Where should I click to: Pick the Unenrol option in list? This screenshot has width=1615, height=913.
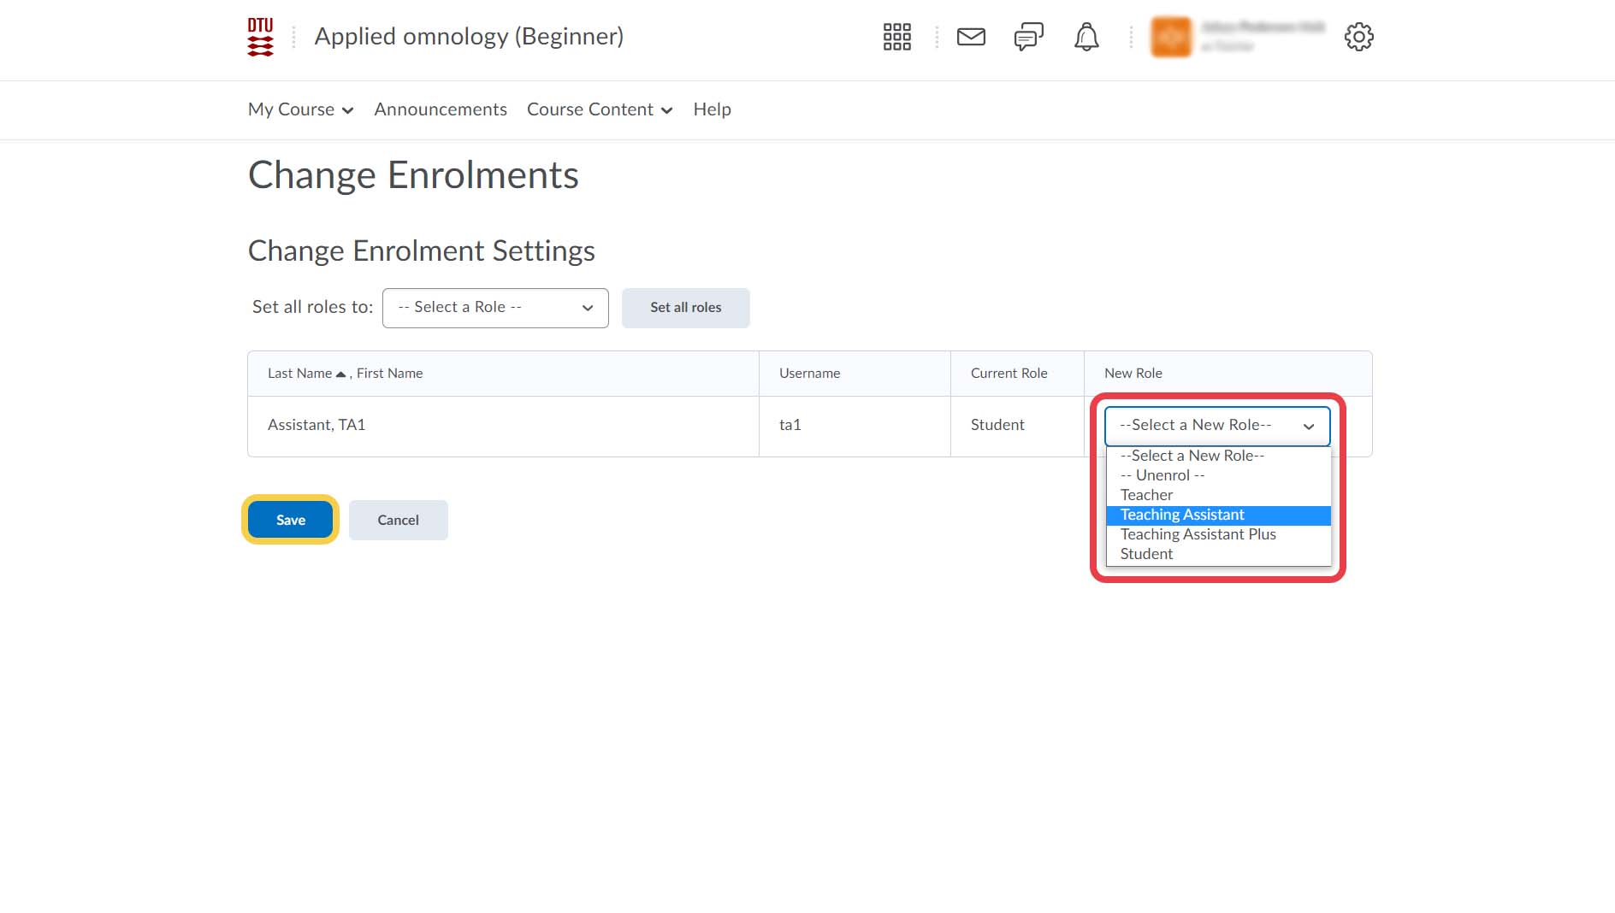click(1162, 475)
